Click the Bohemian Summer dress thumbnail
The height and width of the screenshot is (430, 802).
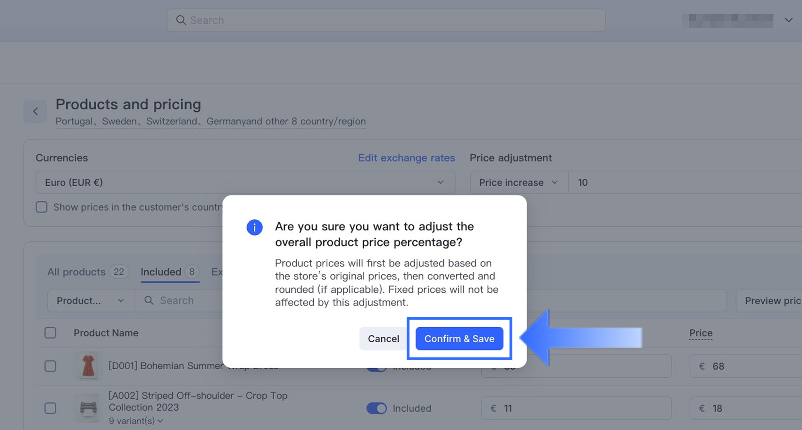click(88, 366)
